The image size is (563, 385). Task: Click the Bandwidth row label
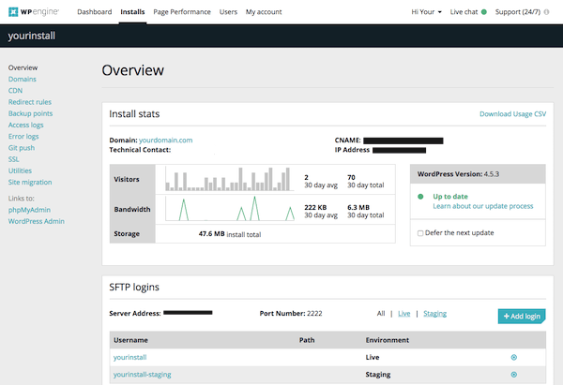click(x=132, y=209)
